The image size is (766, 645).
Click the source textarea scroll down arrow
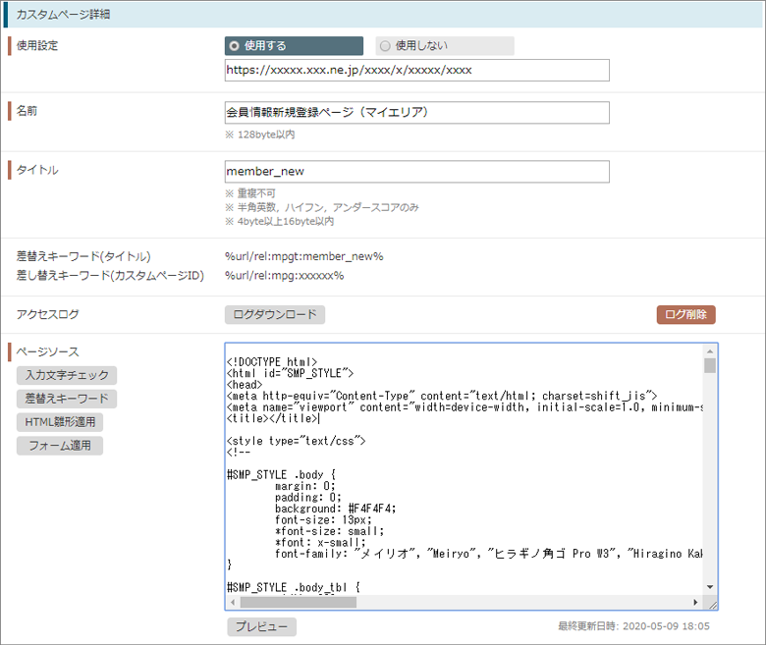[710, 587]
